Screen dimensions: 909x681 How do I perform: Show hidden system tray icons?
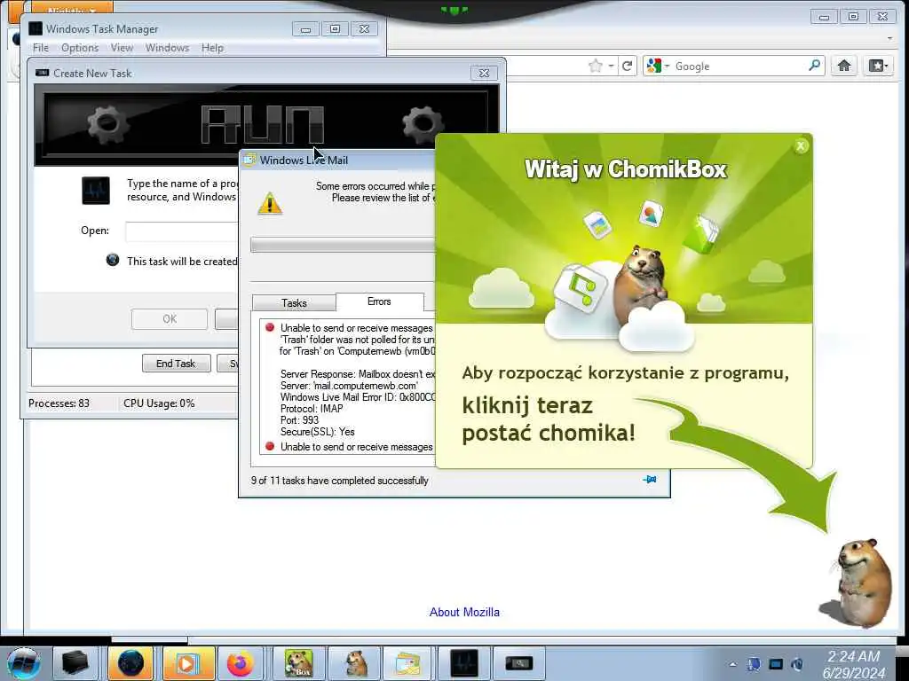(732, 664)
